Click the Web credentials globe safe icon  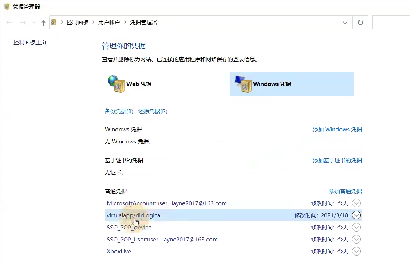[x=117, y=84]
